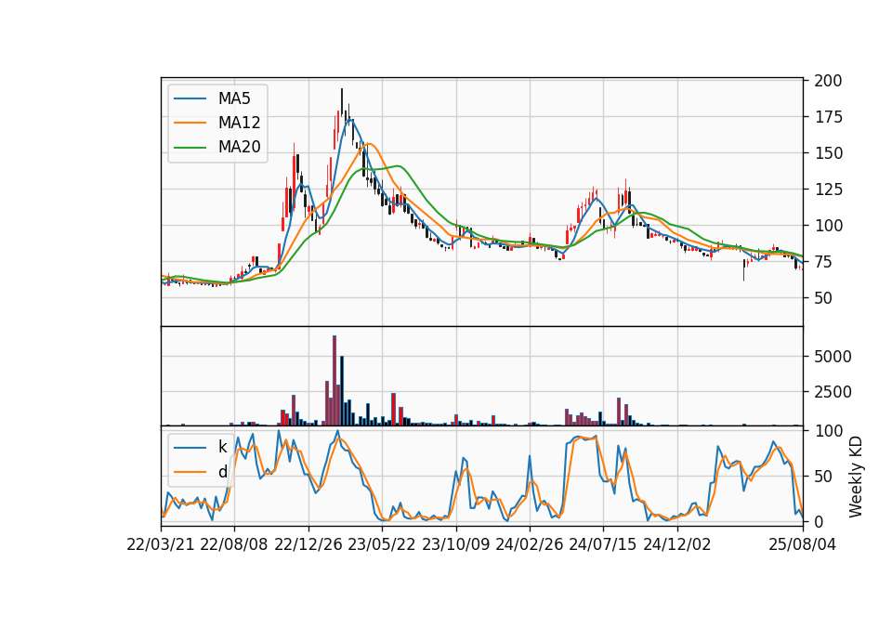892x641 pixels.
Task: Click the 25/08/04 date label
Action: (x=802, y=544)
